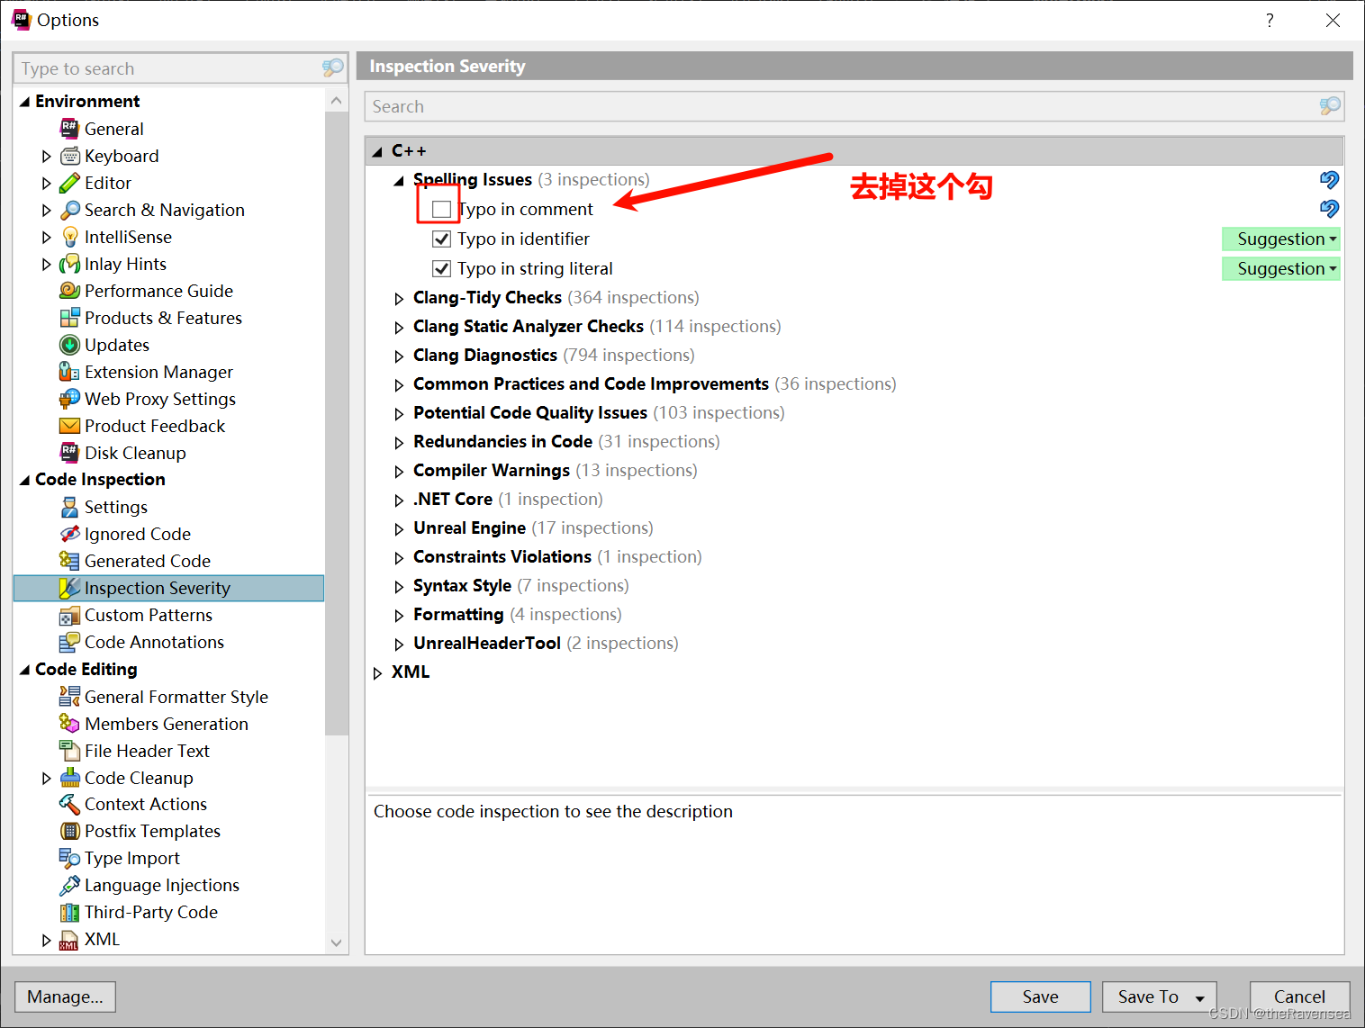
Task: Click the Product Feedback envelope icon
Action: click(x=69, y=426)
